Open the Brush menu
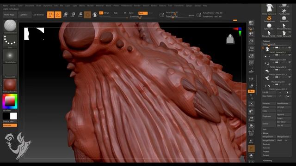Viewport: 296px width, 166px height. click(x=13, y=6)
